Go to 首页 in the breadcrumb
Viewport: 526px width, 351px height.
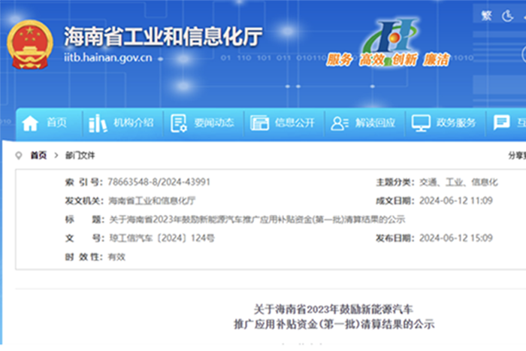[38, 156]
